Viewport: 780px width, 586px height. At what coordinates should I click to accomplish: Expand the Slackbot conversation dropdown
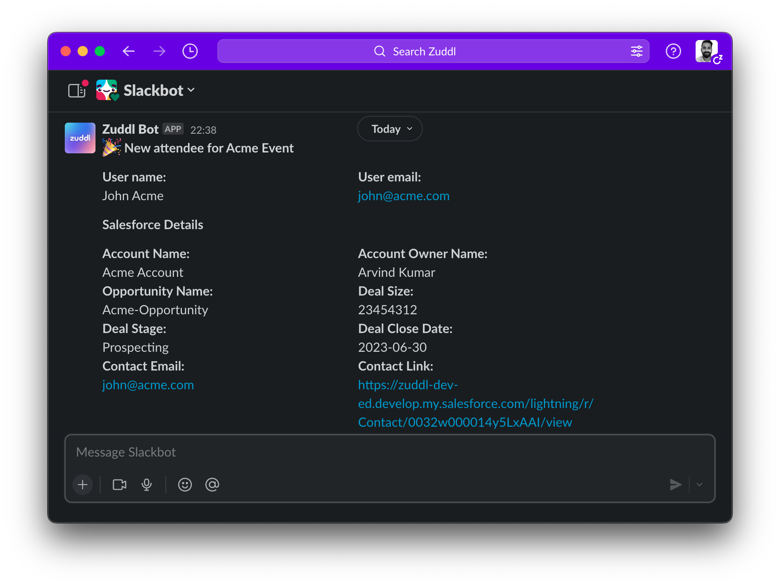pyautogui.click(x=159, y=91)
